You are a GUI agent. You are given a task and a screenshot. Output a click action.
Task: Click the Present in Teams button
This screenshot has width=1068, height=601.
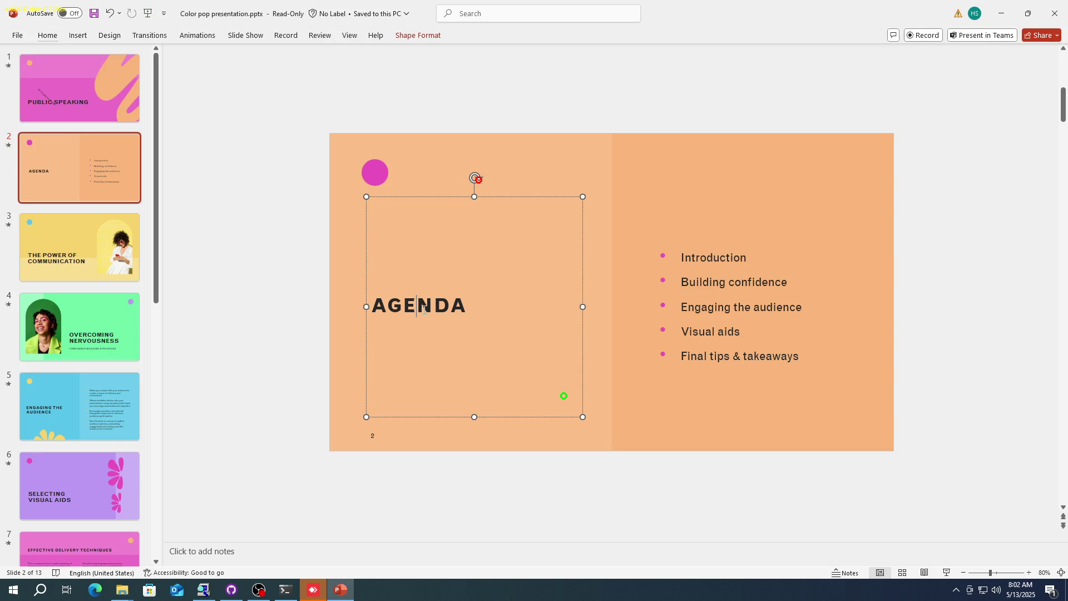point(982,35)
